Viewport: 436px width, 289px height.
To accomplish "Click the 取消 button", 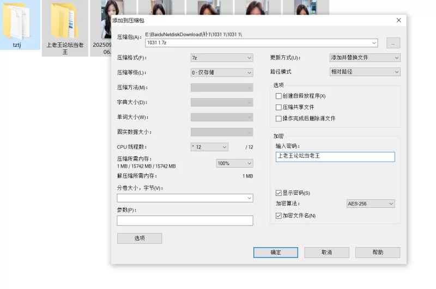I will pos(326,253).
